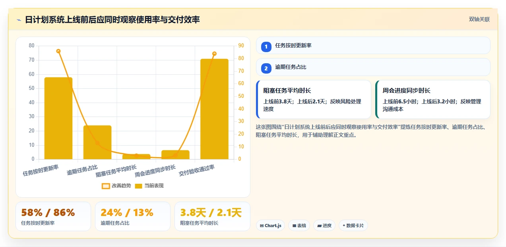
Task: Click the orange 改善趋势 legend swatch
Action: (106, 186)
